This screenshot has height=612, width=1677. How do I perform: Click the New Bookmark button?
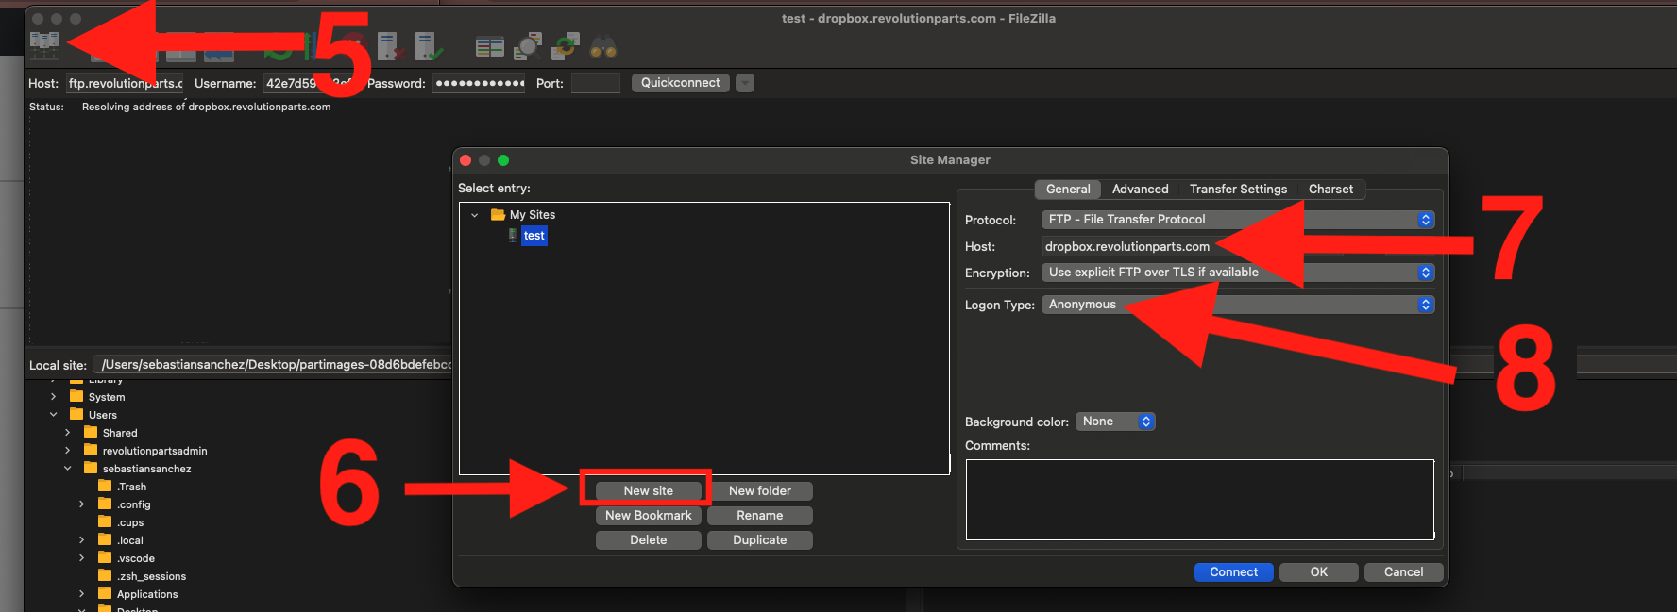pyautogui.click(x=649, y=516)
